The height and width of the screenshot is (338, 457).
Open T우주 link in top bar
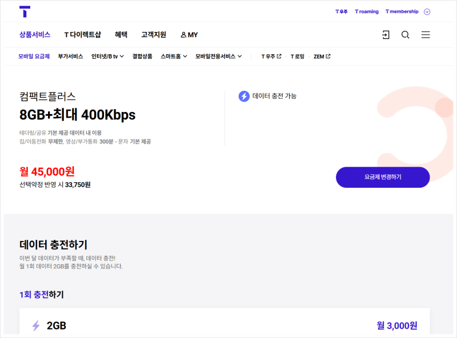pyautogui.click(x=341, y=11)
